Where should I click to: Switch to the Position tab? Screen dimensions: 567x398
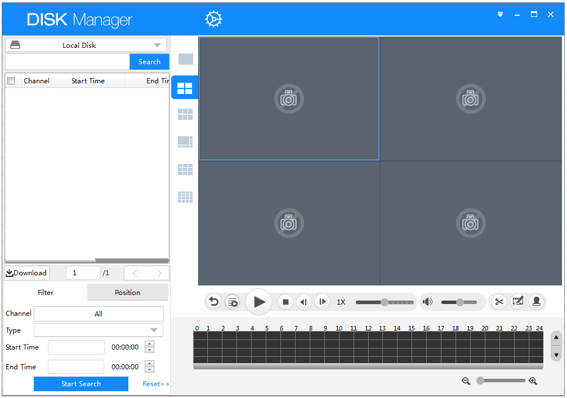pos(128,293)
